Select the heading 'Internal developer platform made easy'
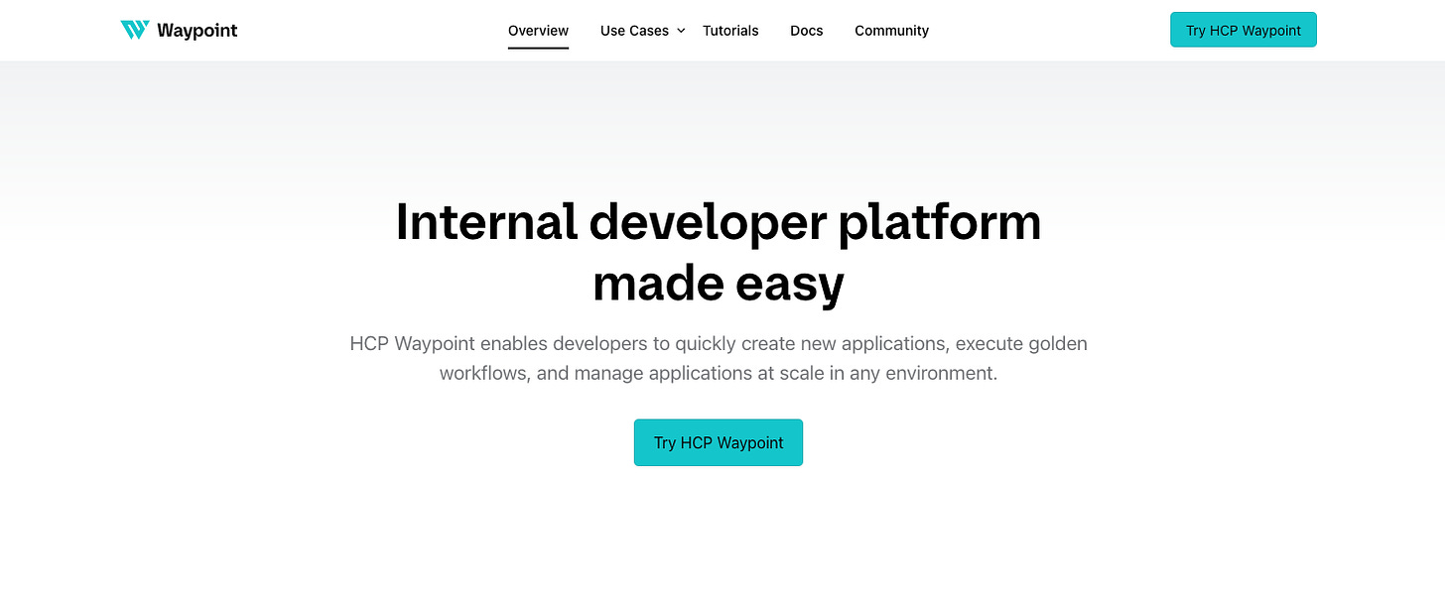The height and width of the screenshot is (594, 1445). pyautogui.click(x=719, y=252)
